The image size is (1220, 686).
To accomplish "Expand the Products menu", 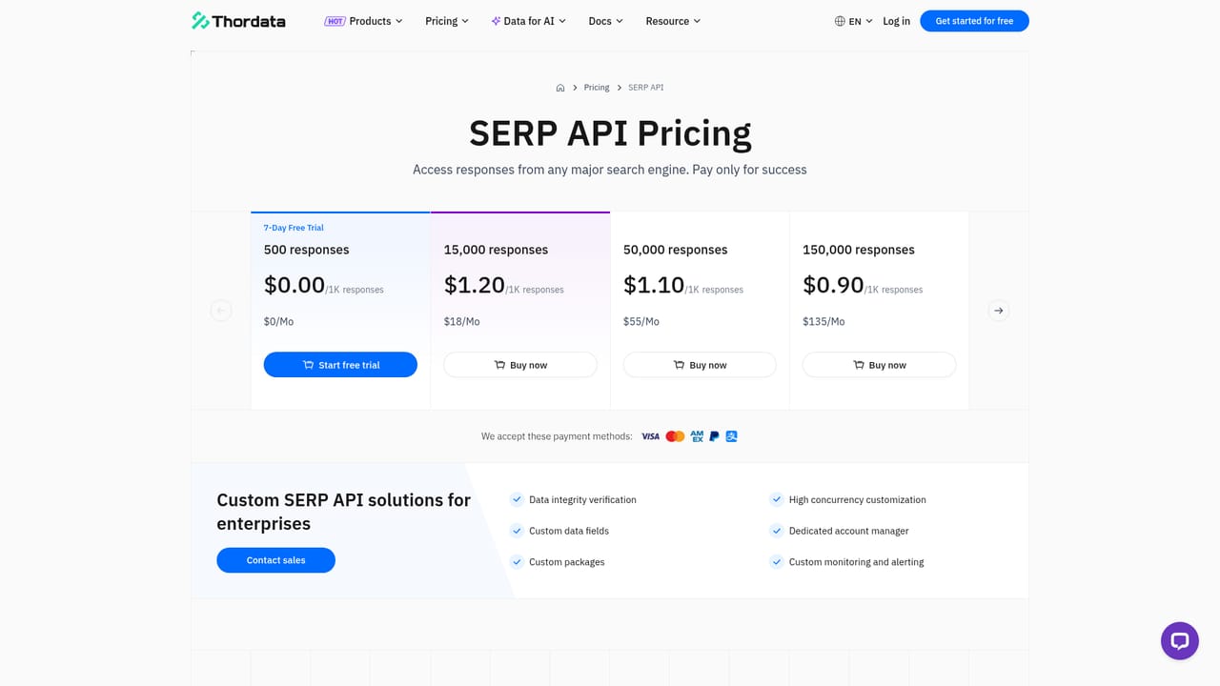I will point(363,21).
